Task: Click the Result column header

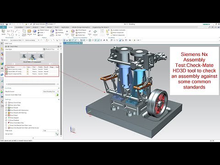Action: click(46, 67)
